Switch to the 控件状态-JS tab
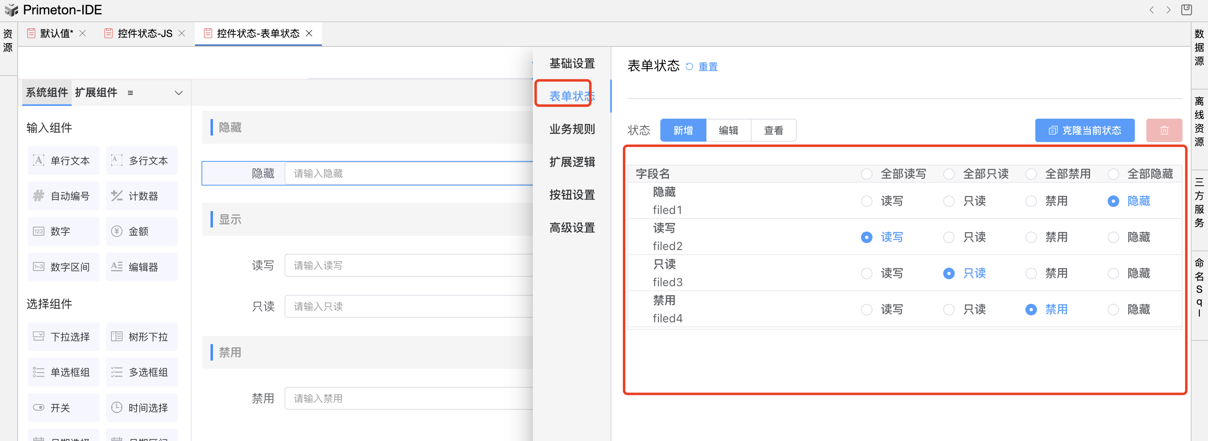This screenshot has width=1208, height=441. point(144,33)
